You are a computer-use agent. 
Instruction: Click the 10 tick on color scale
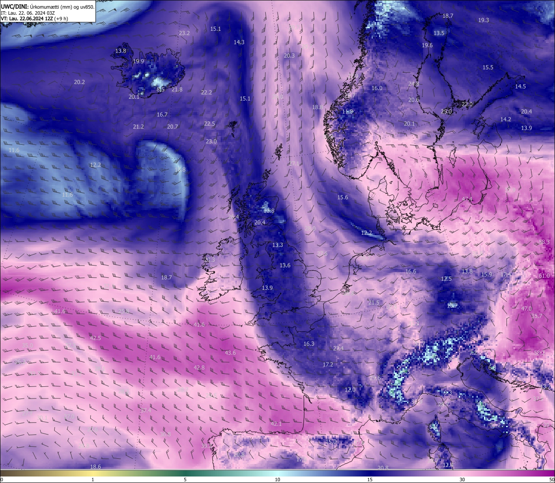[277, 480]
